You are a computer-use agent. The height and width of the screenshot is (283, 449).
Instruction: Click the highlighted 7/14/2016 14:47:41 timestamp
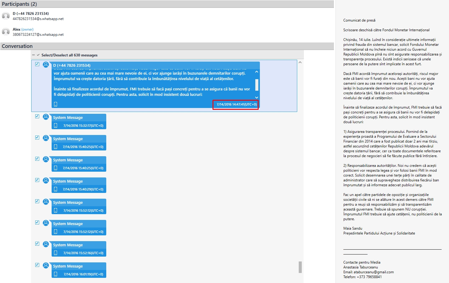click(x=236, y=104)
